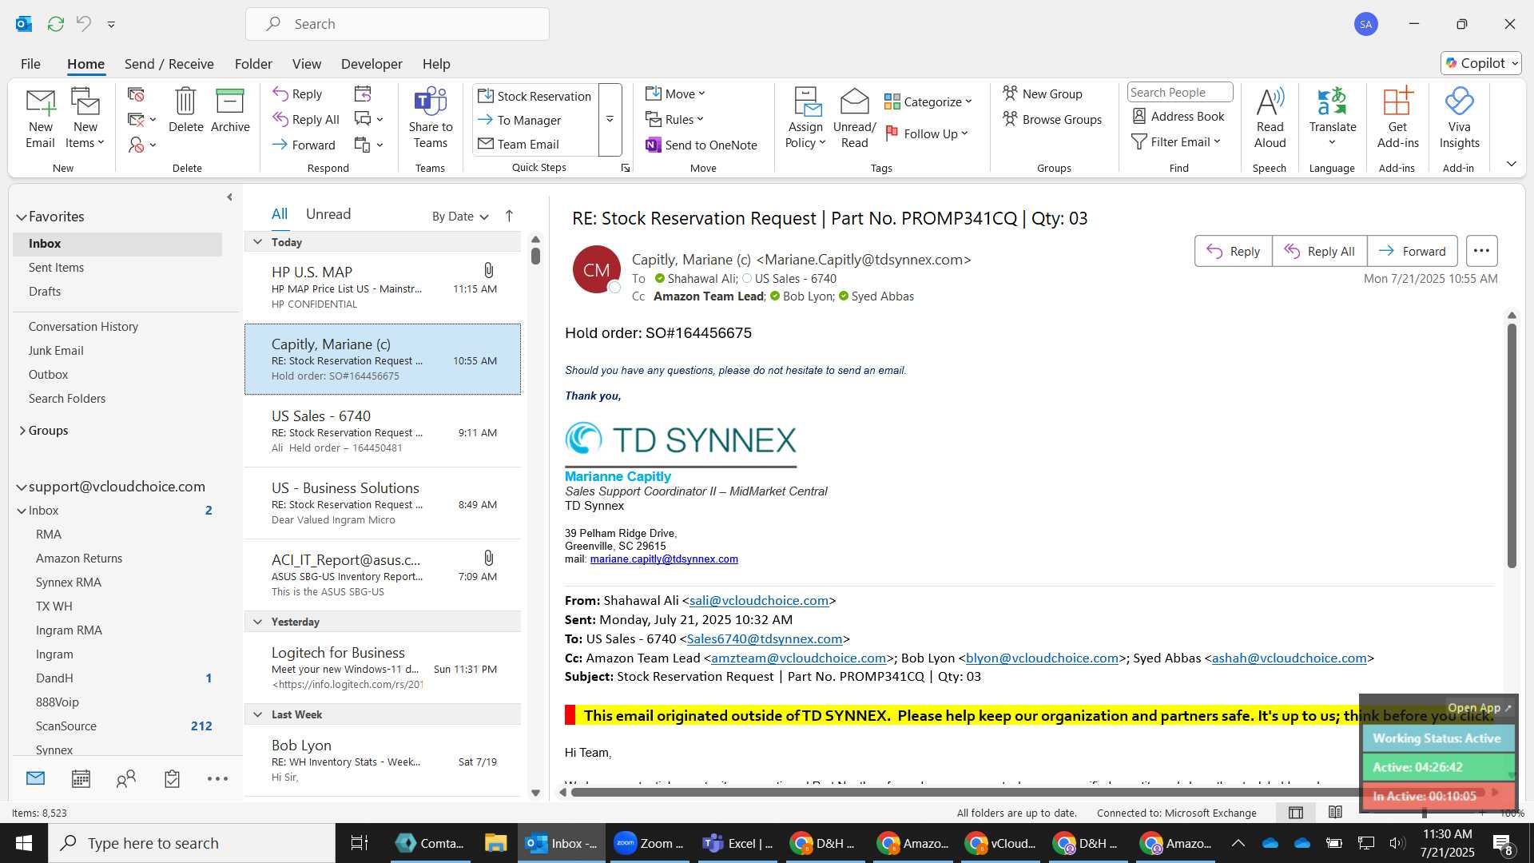Show All messages filter
The width and height of the screenshot is (1534, 863).
coord(280,214)
